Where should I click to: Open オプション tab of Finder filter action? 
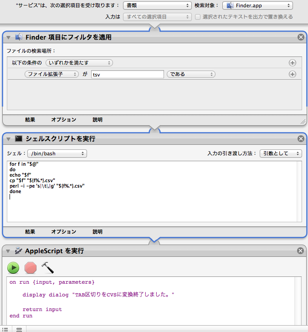click(63, 120)
